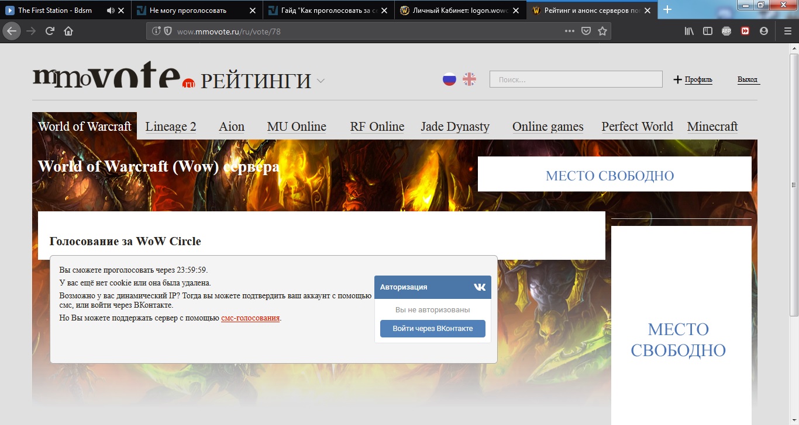Save page to Pocket
This screenshot has height=425, width=799.
coord(586,31)
